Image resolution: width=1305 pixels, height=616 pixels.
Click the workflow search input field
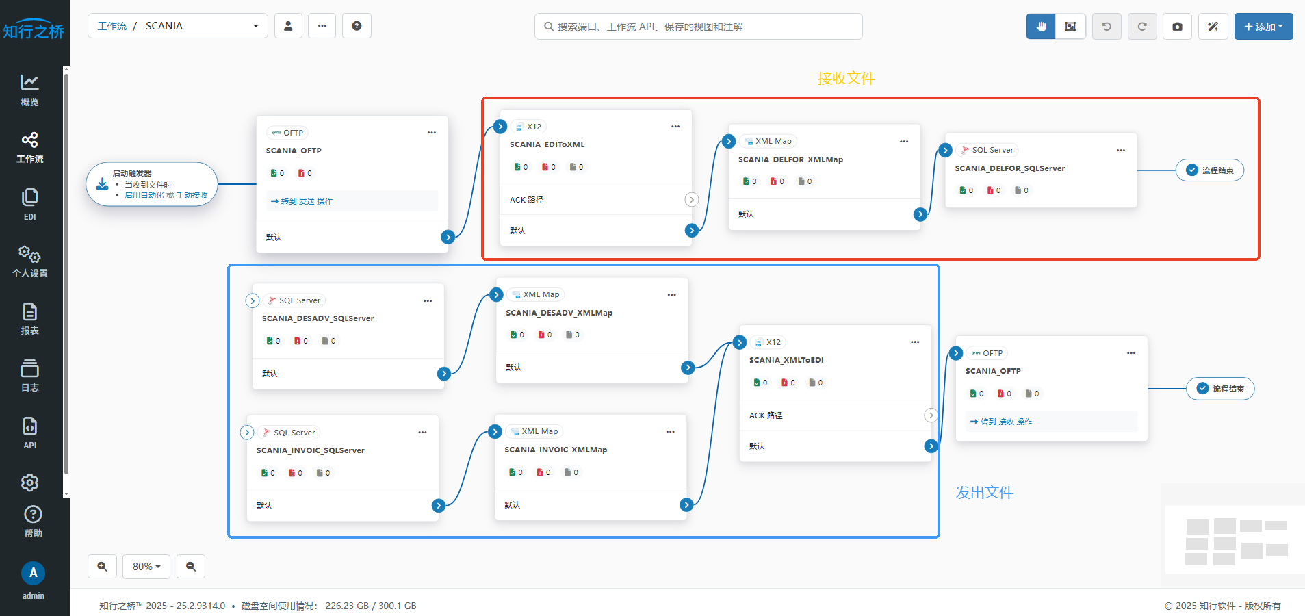pos(698,27)
